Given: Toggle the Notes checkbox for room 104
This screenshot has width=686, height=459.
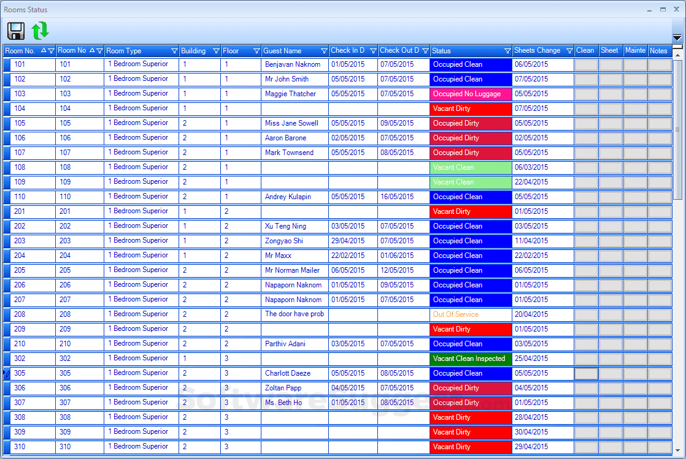Looking at the screenshot, I should click(x=660, y=109).
